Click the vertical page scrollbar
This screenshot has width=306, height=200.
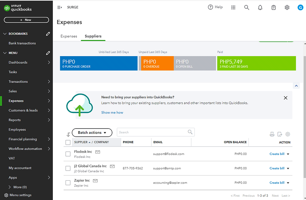coord(305,117)
